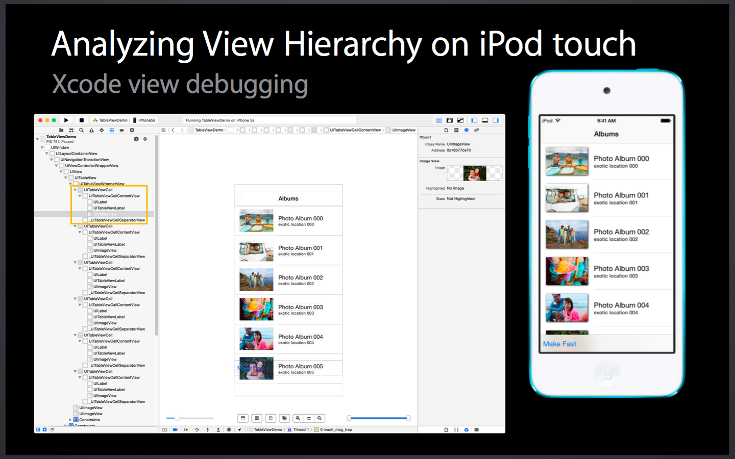Screen dimensions: 735x459
Task: Show the File inspector tab
Action: tap(446, 130)
